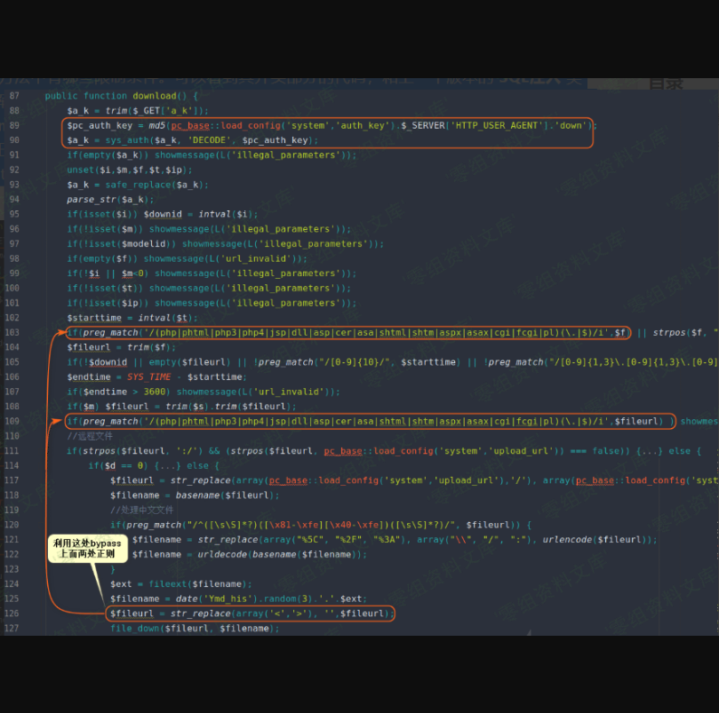The image size is (719, 713).
Task: Click the yellow bypass annotation callout
Action: (87, 548)
